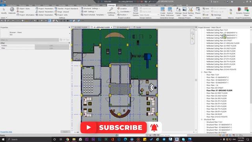The height and width of the screenshot is (142, 252).
Task: Open the Materials browser
Action: tap(12, 11)
